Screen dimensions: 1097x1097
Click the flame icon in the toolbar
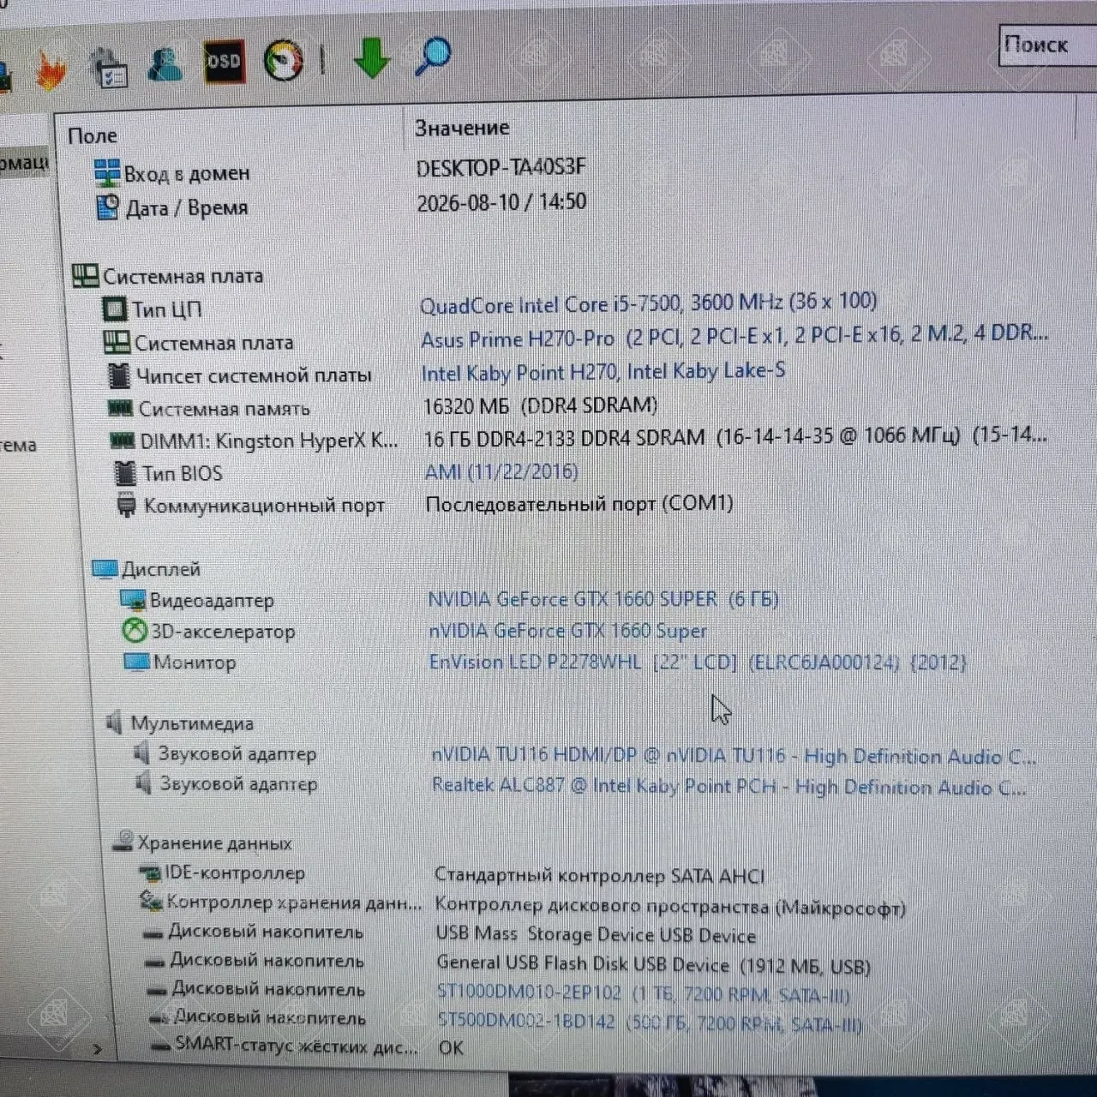(51, 69)
